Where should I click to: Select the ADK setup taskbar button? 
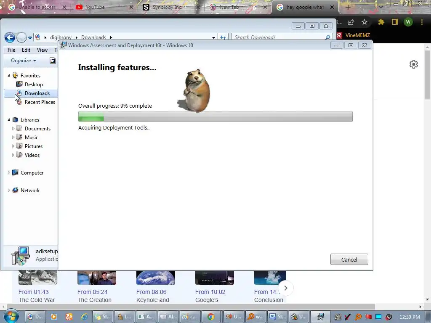click(320, 317)
